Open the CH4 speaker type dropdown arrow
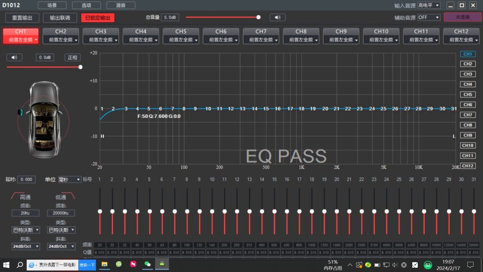 156,40
